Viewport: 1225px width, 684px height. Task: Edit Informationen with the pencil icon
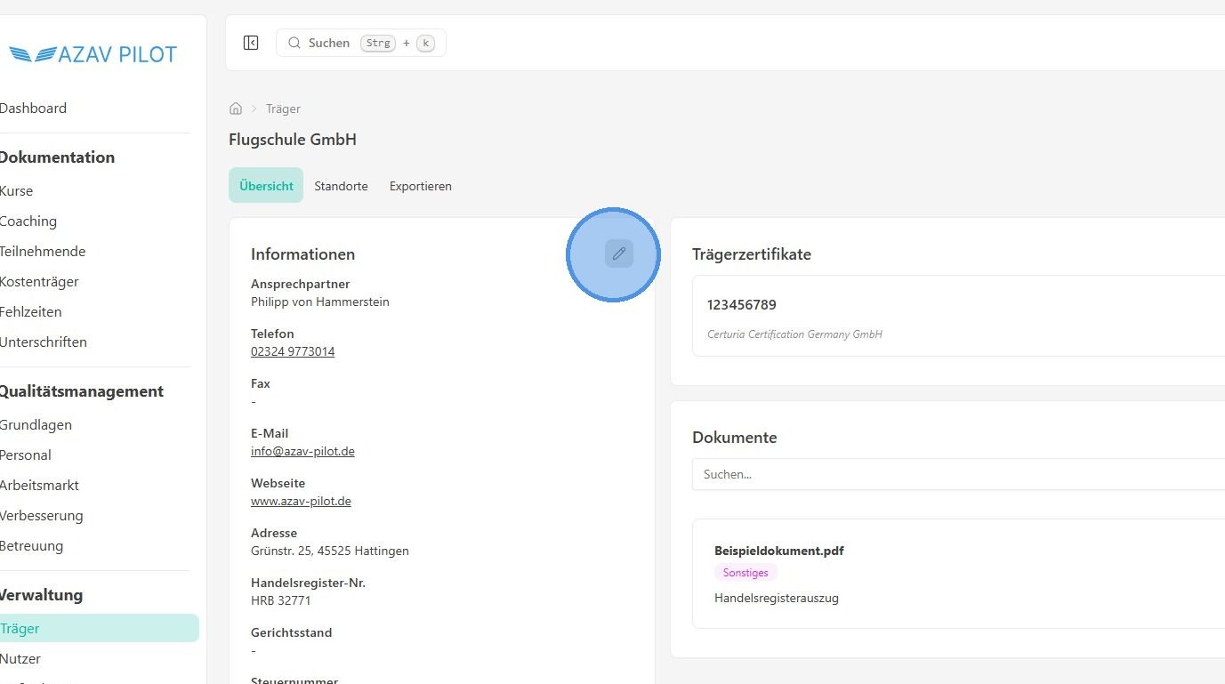click(x=619, y=253)
